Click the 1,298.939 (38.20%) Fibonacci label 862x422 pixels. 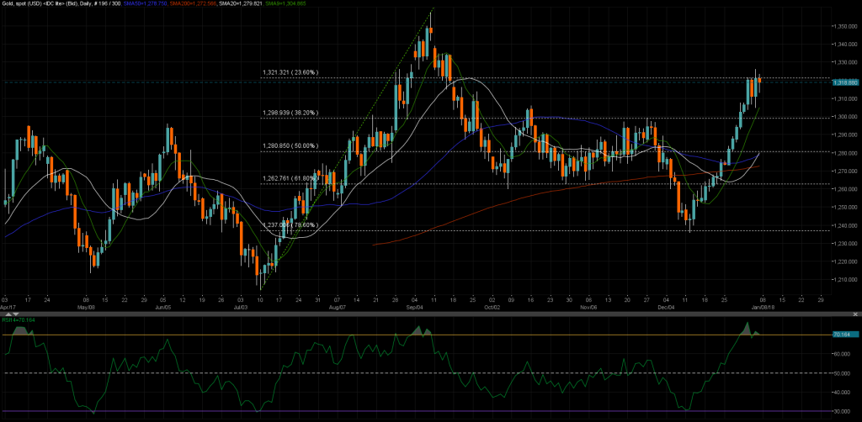coord(290,112)
